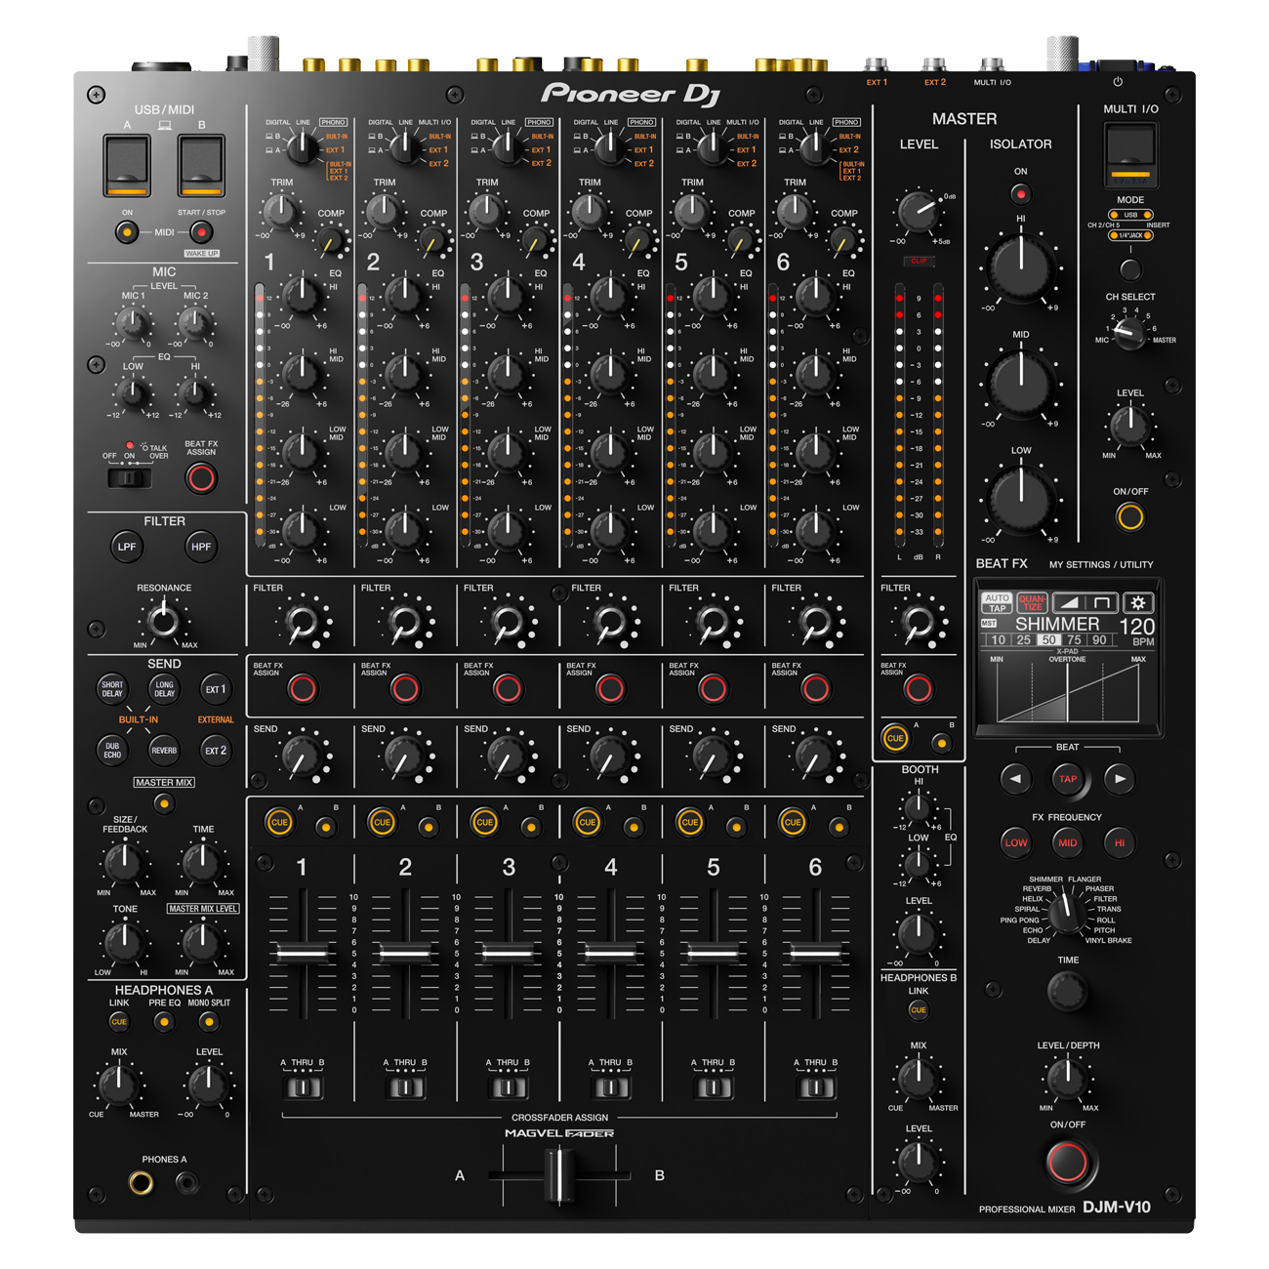Assign Beat FX to channel 3

point(508,689)
